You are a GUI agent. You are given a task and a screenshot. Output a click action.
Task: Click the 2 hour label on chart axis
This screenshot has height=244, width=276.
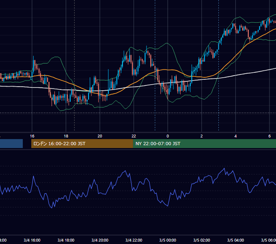202,136
